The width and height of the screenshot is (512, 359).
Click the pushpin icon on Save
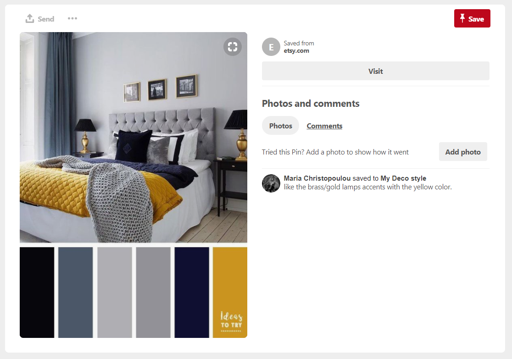462,18
